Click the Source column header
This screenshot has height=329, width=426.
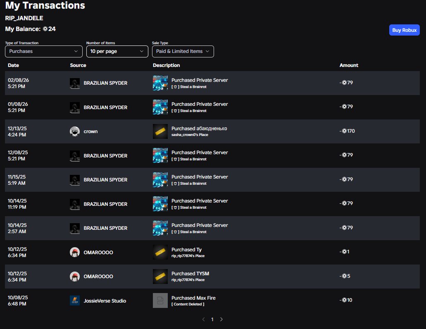click(x=78, y=65)
